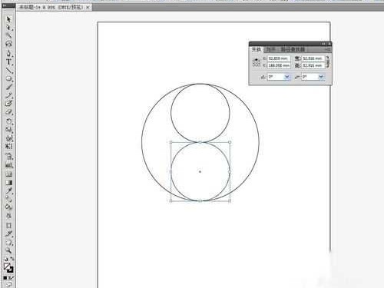Switch to the 路径查找器 (Pathfinder) tab

coord(293,49)
